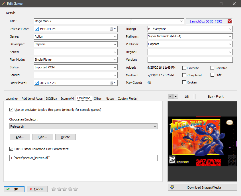Click the third rating star
The height and width of the screenshot is (196, 241).
pos(65,189)
